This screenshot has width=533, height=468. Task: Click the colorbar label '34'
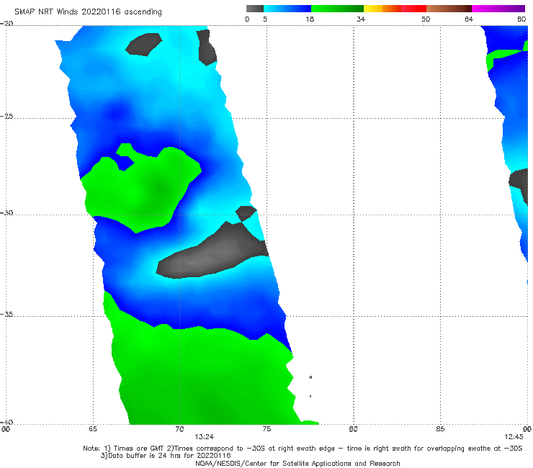point(361,19)
